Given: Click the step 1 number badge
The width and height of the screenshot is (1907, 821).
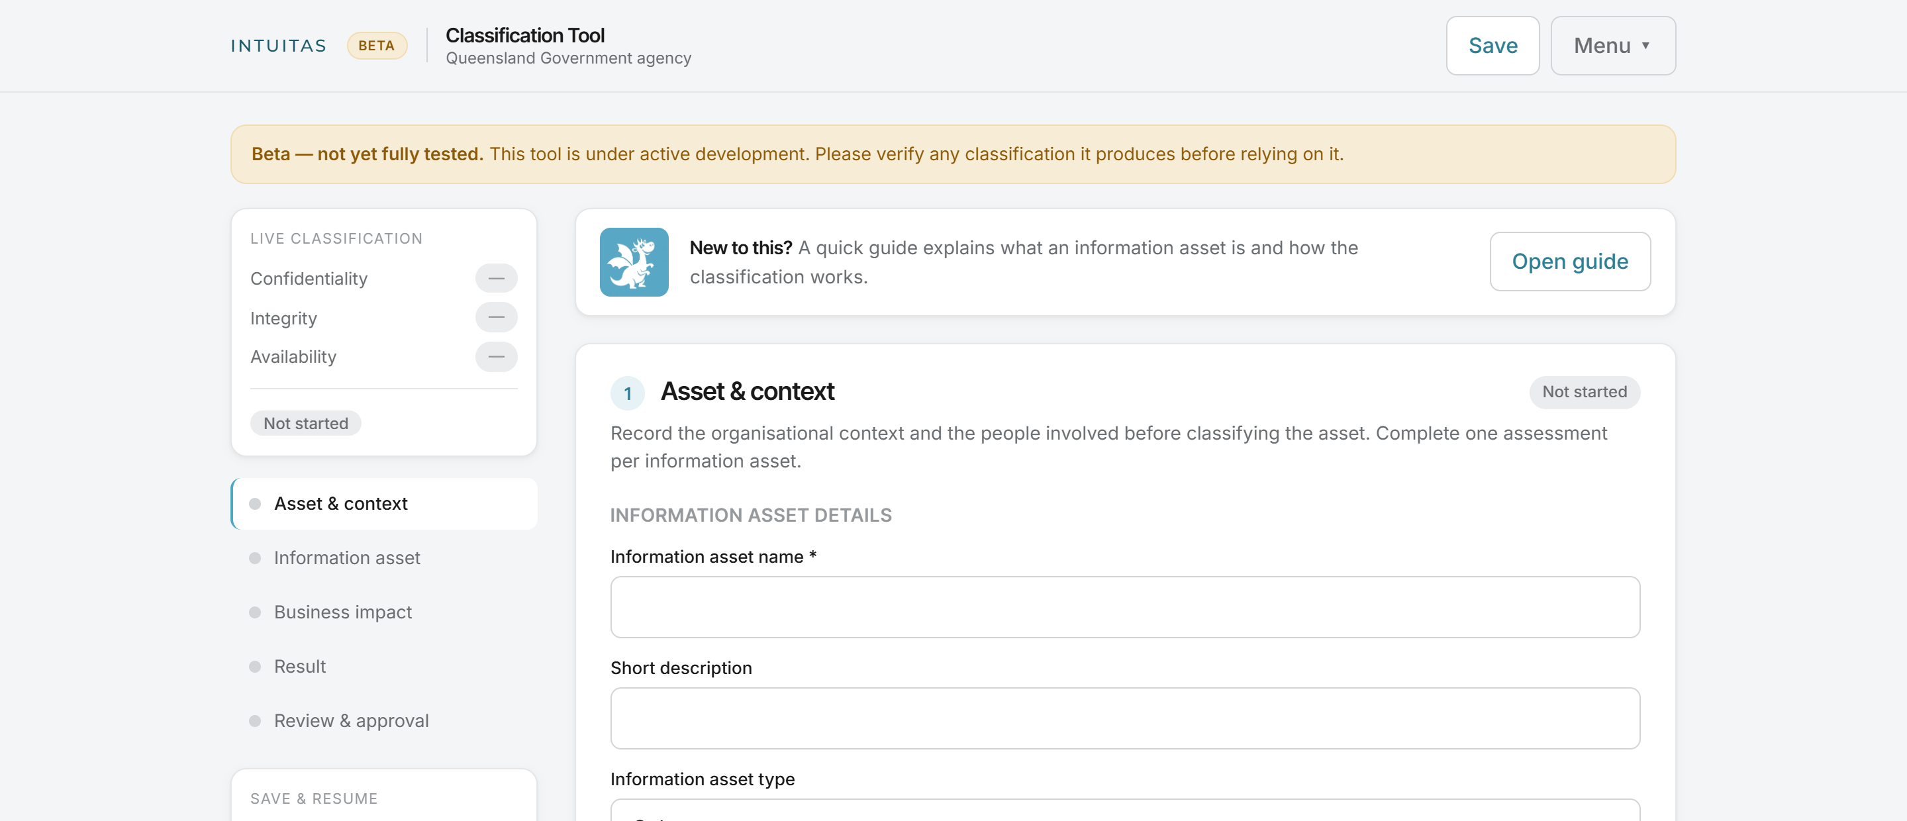Looking at the screenshot, I should (627, 393).
